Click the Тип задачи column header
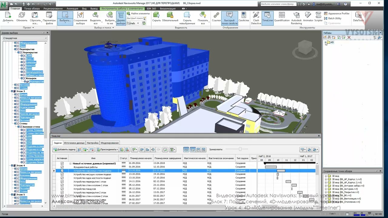Viewport: 388px width, 218px height. pos(242,158)
